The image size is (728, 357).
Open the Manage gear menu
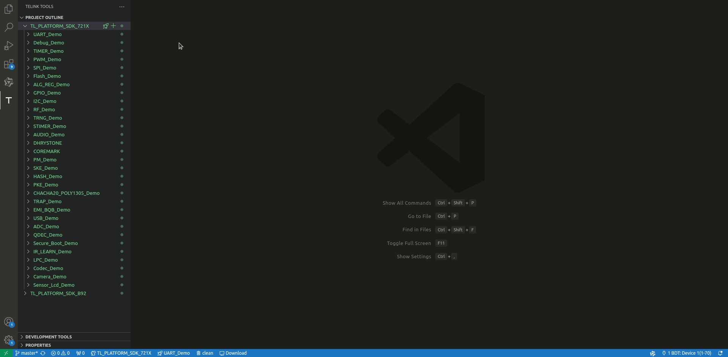coord(9,340)
